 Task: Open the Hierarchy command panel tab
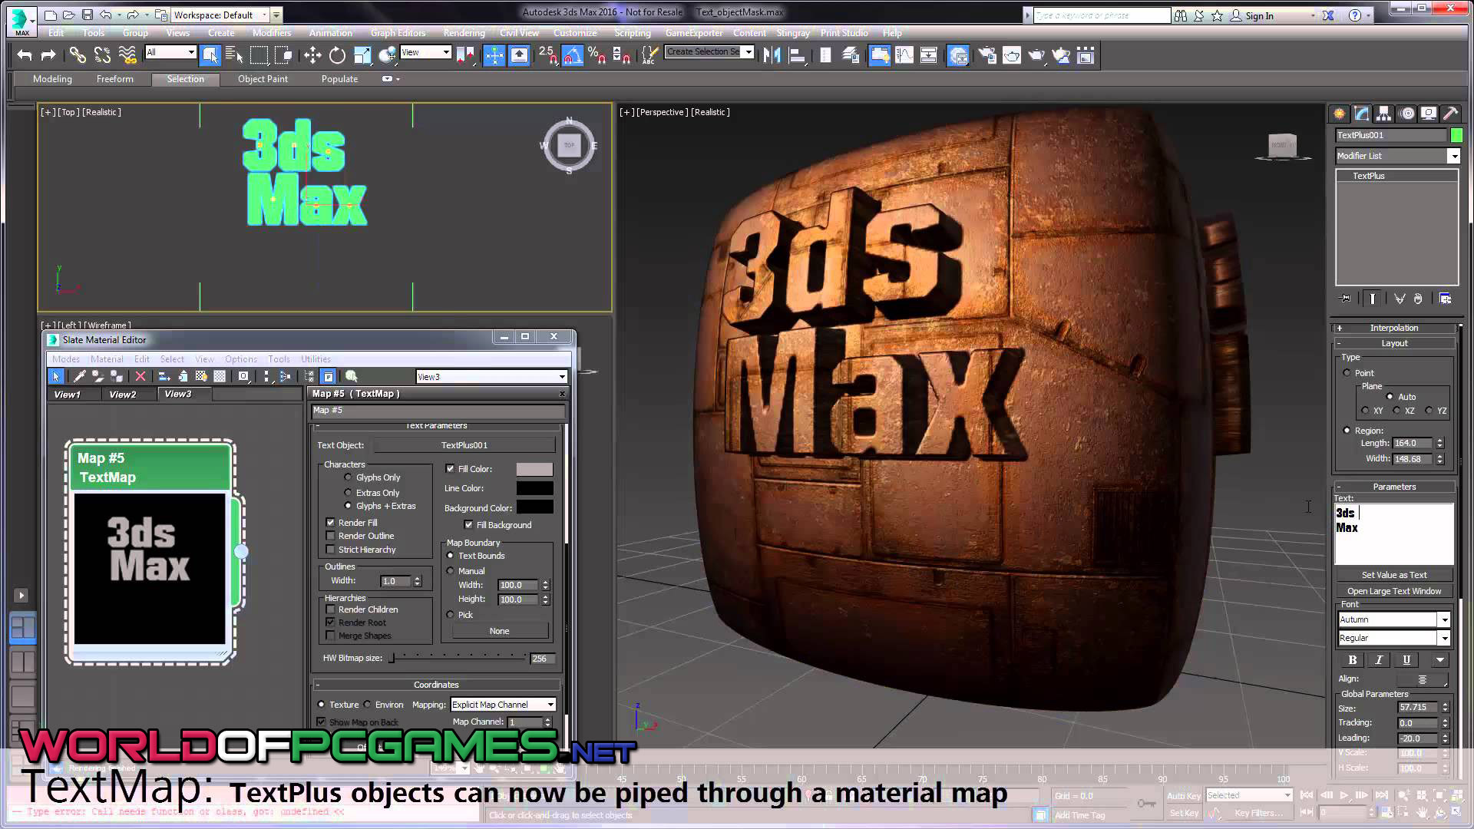click(1383, 114)
